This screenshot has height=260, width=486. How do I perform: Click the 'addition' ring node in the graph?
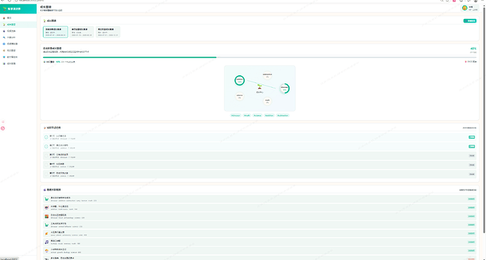click(239, 80)
